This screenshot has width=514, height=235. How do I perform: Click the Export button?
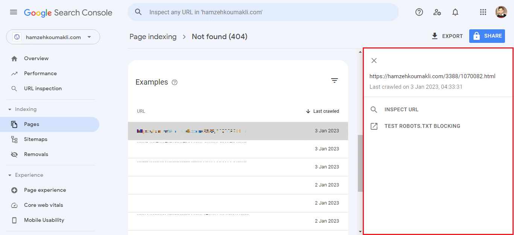point(447,36)
